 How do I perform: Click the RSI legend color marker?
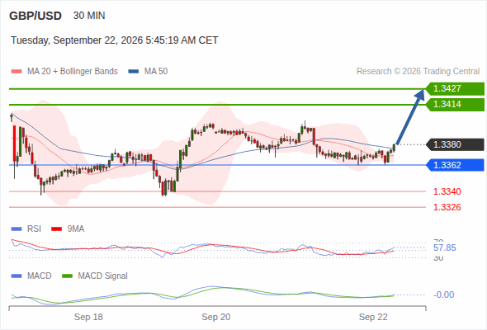tap(17, 229)
